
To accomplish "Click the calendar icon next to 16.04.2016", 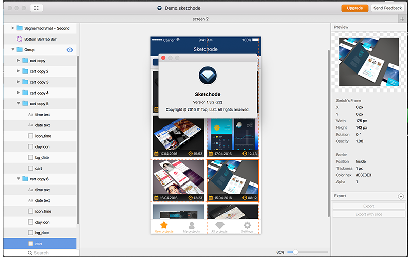I will click(156, 198).
